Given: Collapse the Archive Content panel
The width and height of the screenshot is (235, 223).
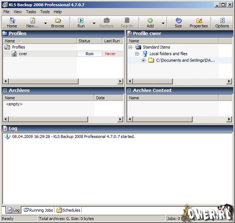Looking at the screenshot, I should pos(129,91).
